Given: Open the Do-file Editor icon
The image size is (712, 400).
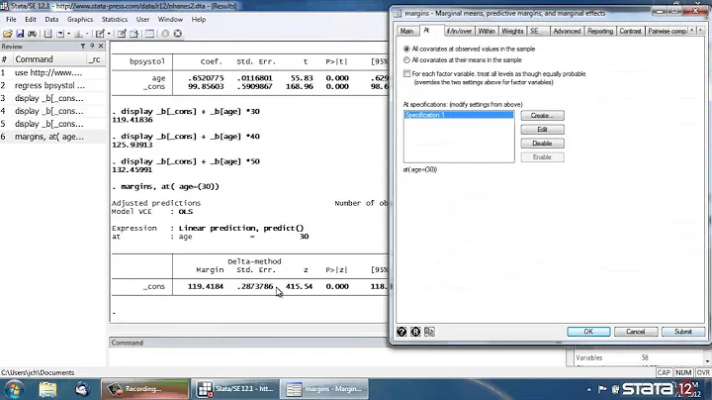Looking at the screenshot, I should (x=100, y=34).
